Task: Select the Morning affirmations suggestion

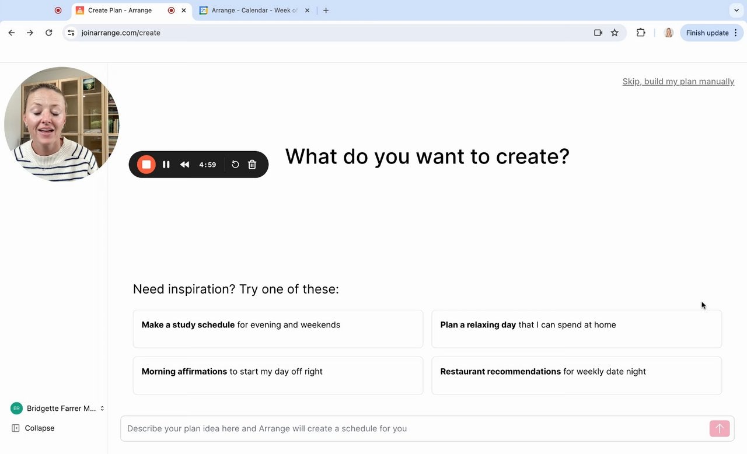Action: [278, 375]
